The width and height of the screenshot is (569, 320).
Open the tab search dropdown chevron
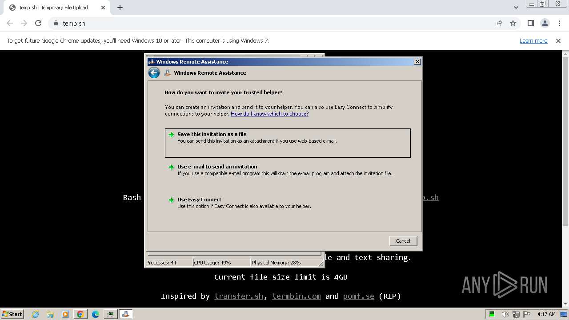point(516,8)
